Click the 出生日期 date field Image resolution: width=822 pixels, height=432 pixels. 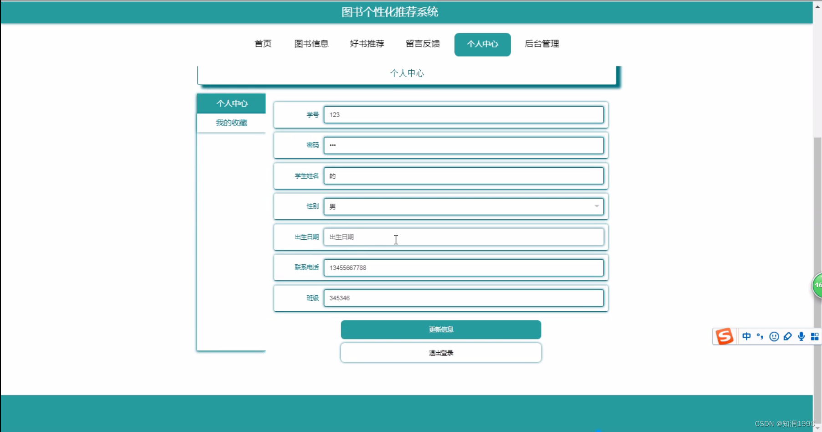pos(464,237)
